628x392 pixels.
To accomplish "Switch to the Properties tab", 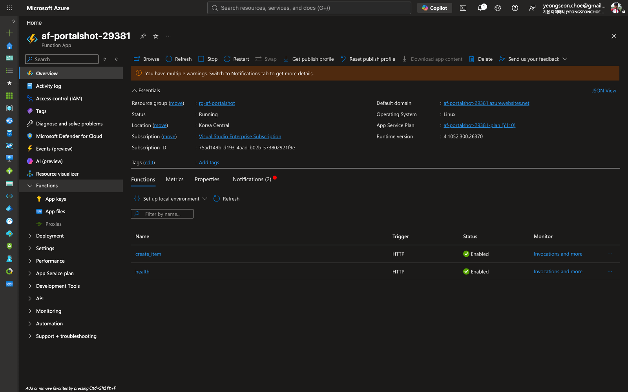I will tap(207, 179).
